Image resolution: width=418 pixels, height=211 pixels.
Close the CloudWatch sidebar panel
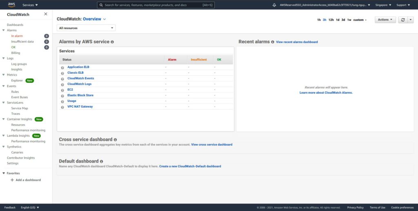[x=46, y=14]
